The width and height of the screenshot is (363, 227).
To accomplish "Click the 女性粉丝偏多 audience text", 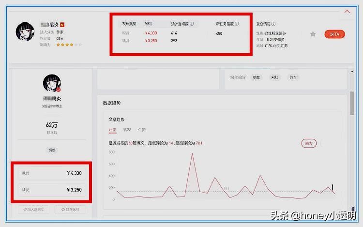I will 275,33.
